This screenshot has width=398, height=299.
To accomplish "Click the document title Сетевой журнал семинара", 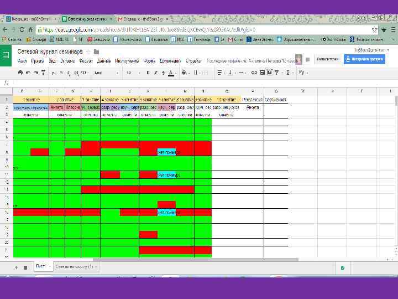I will pos(50,51).
